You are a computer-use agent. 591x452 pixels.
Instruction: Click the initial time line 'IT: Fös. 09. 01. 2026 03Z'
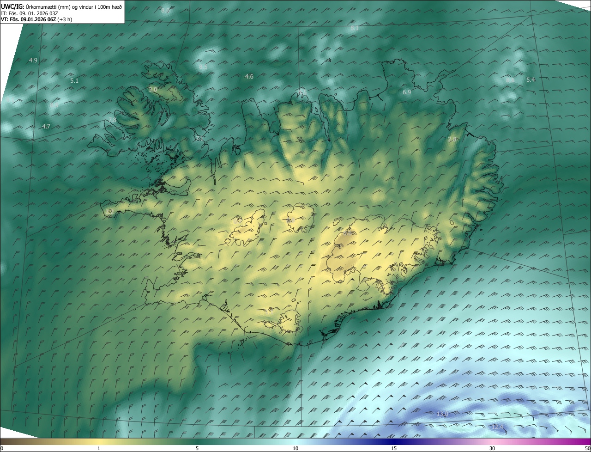point(30,13)
